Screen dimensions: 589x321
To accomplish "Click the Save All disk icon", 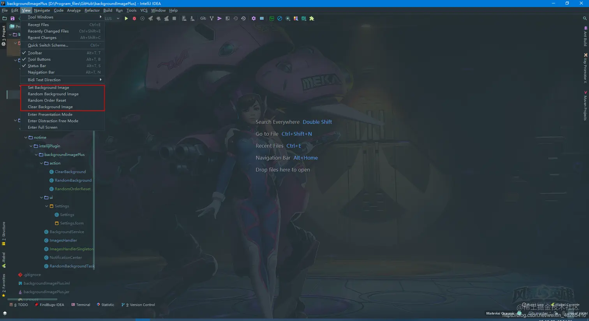I will [12, 18].
